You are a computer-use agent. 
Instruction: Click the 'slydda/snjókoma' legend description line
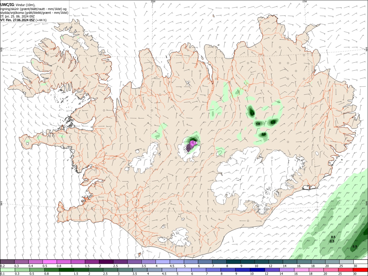tap(34, 13)
